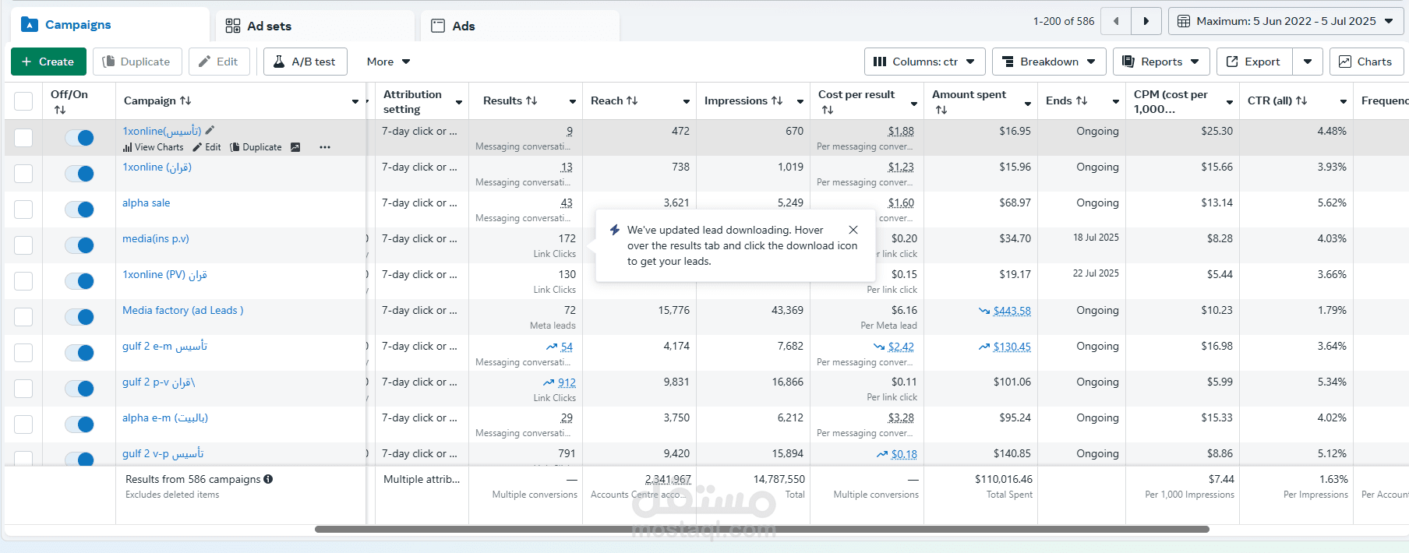Click the inline Duplicate action below 1xonline(تأسيس)

256,147
